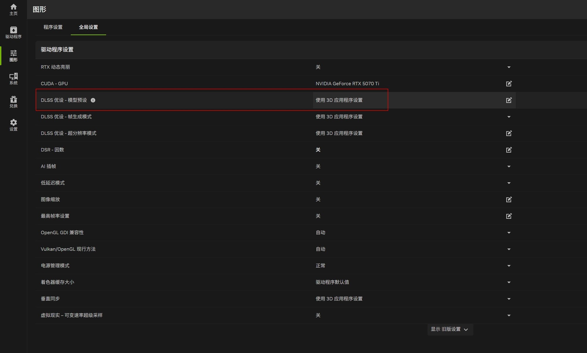Select the 图形 graphics sidebar icon
The height and width of the screenshot is (353, 587).
point(14,56)
